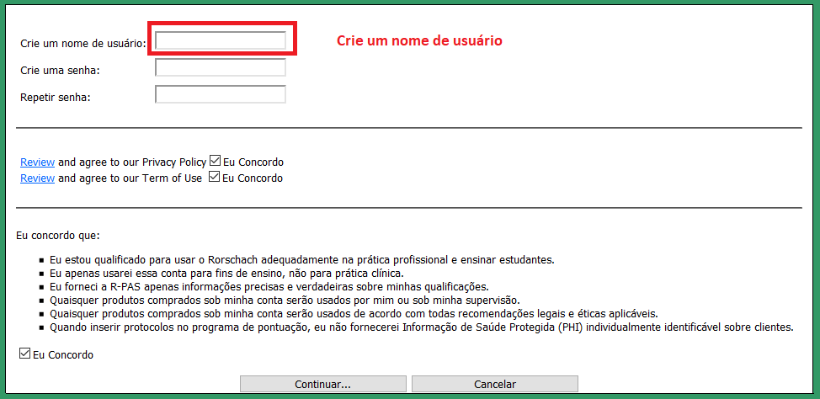Toggle the Privacy Policy 'Eu Concordo' checkbox
The height and width of the screenshot is (399, 820).
216,161
